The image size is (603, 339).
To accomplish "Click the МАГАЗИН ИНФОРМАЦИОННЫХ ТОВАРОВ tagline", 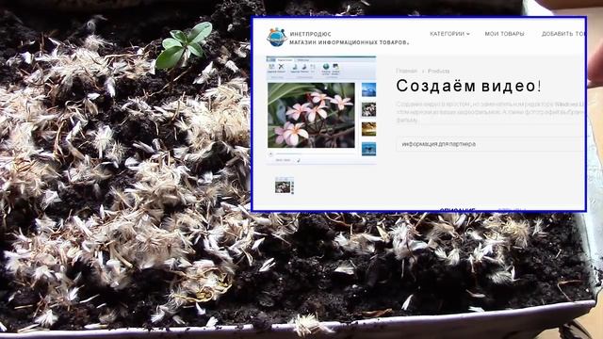I will pyautogui.click(x=349, y=42).
